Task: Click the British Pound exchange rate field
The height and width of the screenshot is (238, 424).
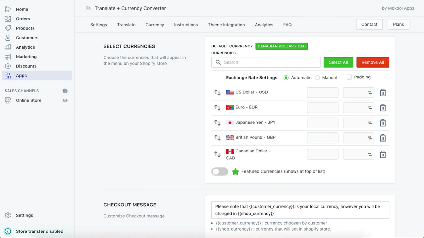Action: tap(323, 138)
